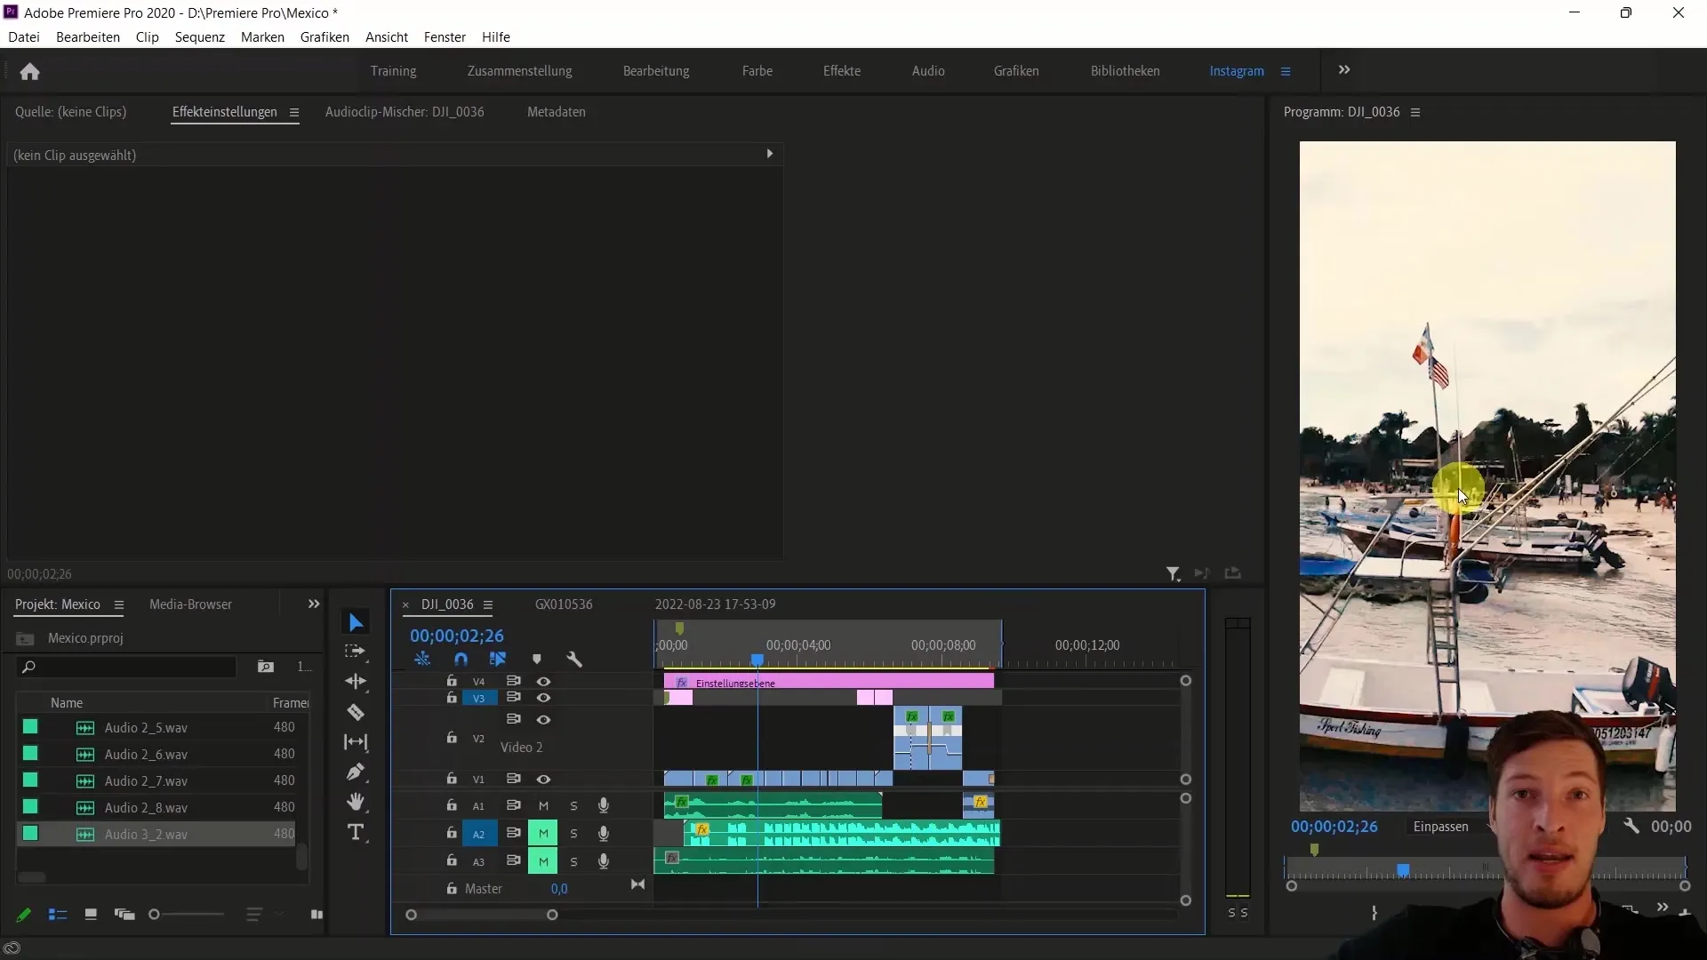This screenshot has width=1707, height=960.
Task: Toggle the lock on track V2
Action: 452,738
